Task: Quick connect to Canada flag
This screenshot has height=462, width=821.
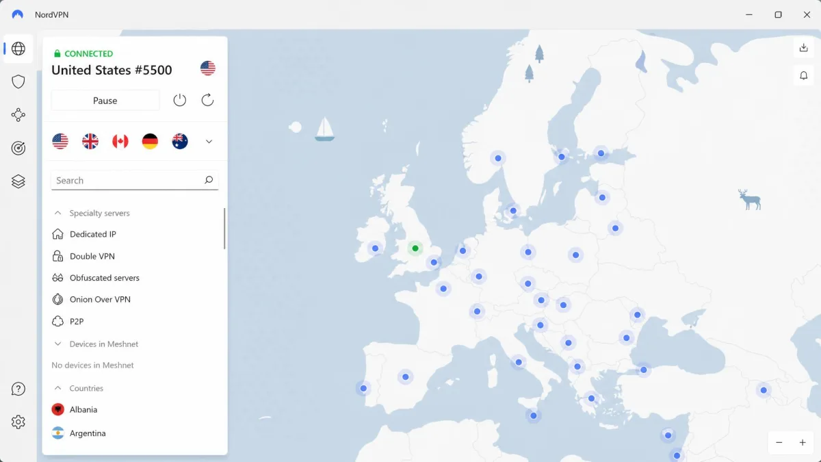Action: (120, 142)
